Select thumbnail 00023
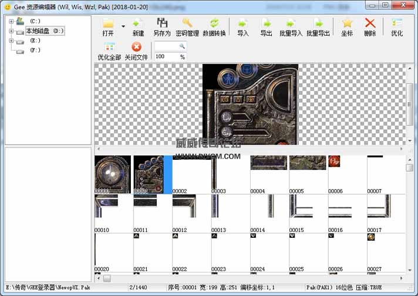The image size is (418, 296). click(231, 253)
